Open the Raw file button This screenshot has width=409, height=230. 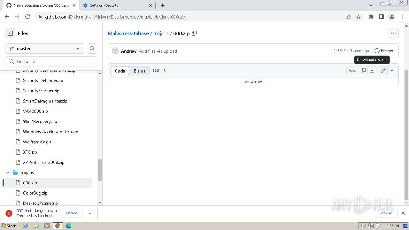[x=353, y=71]
